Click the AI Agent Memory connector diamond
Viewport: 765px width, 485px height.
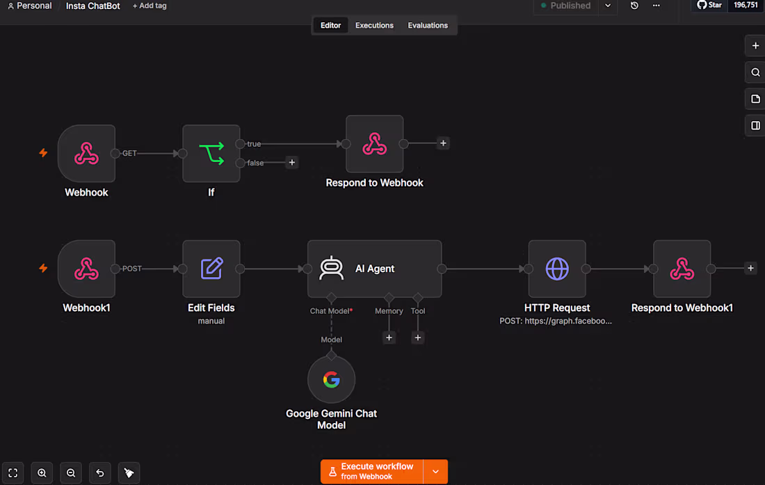389,298
